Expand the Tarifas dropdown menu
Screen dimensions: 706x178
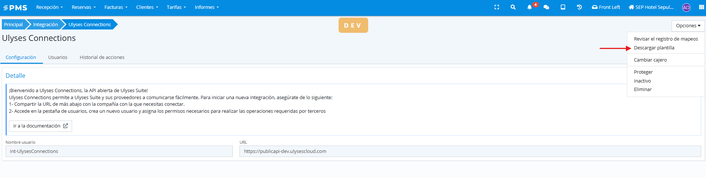click(176, 7)
